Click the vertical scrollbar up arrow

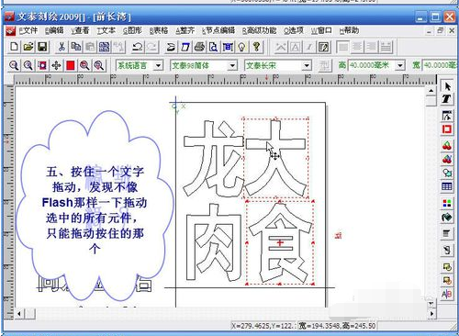pyautogui.click(x=431, y=91)
